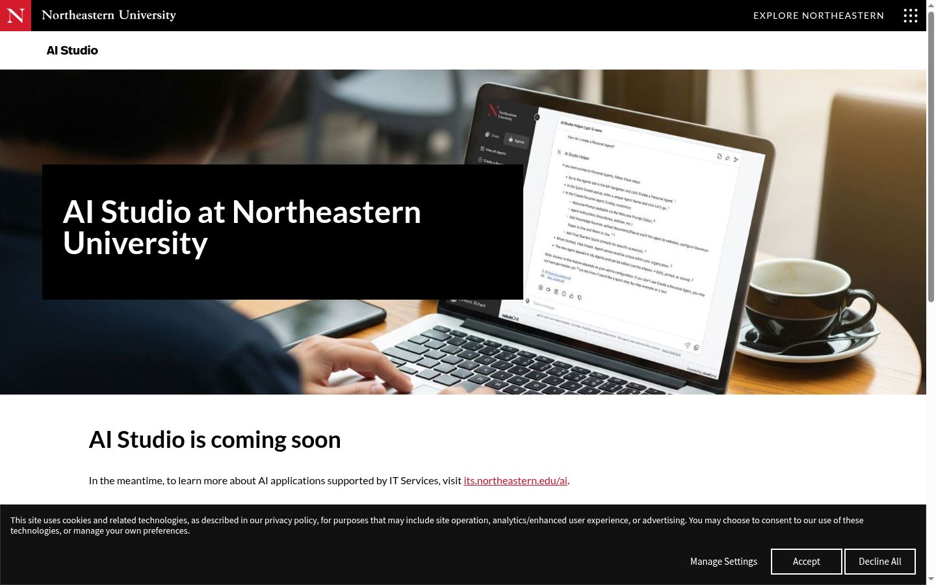This screenshot has height=585, width=936.
Task: Visit the its.northeastern.edu/ai link
Action: pyautogui.click(x=515, y=480)
